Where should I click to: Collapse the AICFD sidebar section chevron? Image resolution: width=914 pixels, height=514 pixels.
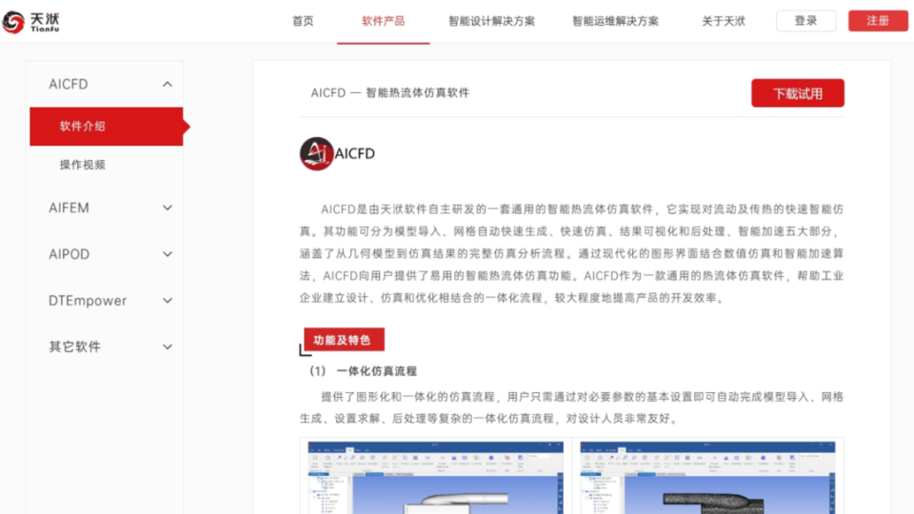(x=168, y=85)
